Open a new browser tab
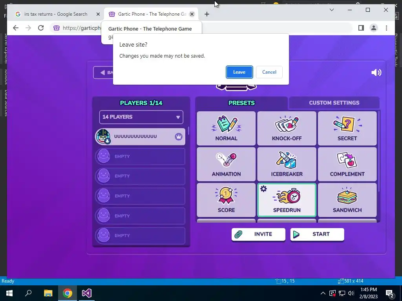This screenshot has height=301, width=402. [207, 14]
